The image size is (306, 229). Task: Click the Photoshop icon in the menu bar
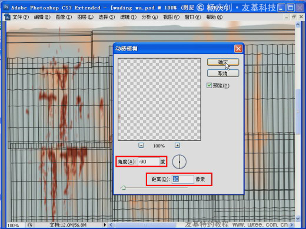point(8,17)
